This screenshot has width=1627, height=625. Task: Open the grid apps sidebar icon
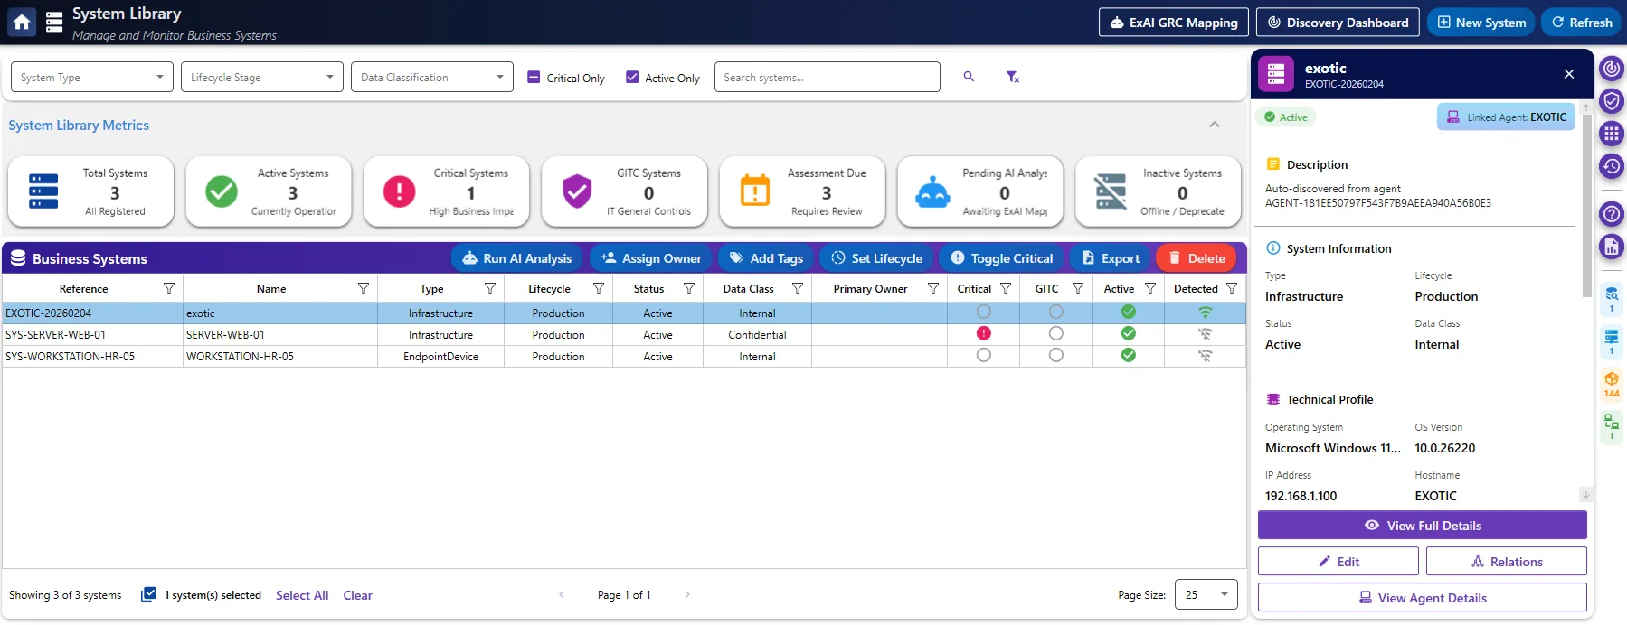tap(1612, 134)
